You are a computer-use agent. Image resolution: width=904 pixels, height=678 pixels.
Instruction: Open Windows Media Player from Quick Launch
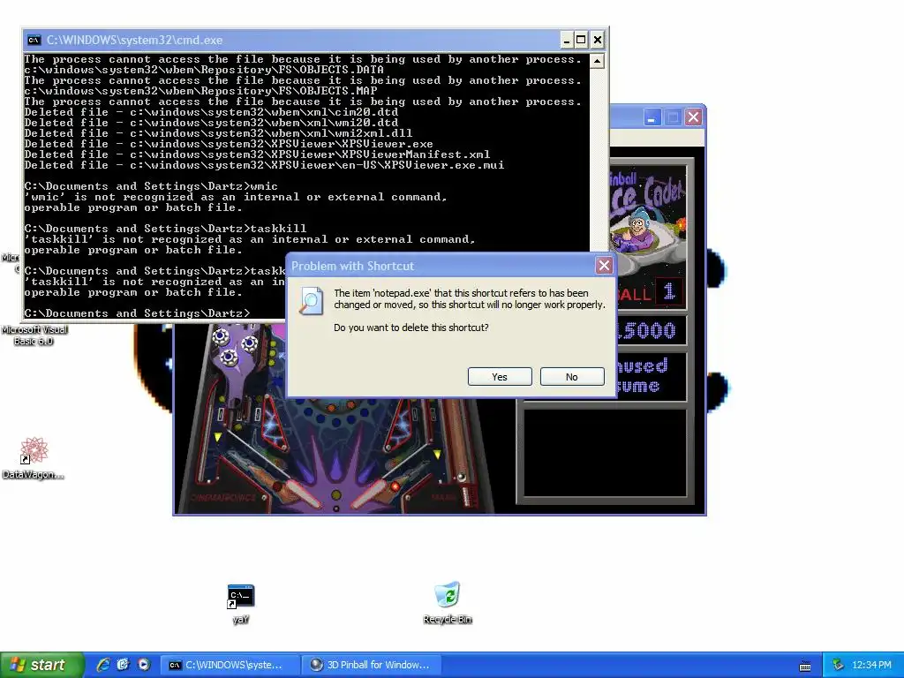[144, 665]
